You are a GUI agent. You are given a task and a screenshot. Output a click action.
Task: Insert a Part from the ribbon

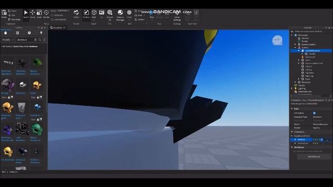tap(94, 12)
